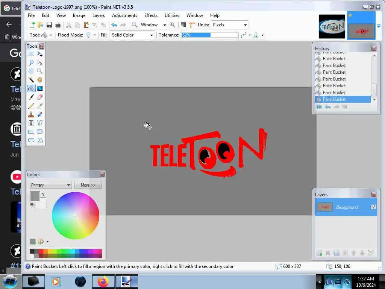385x289 pixels.
Task: Swap primary and secondary colors arrow
Action: coord(43,194)
